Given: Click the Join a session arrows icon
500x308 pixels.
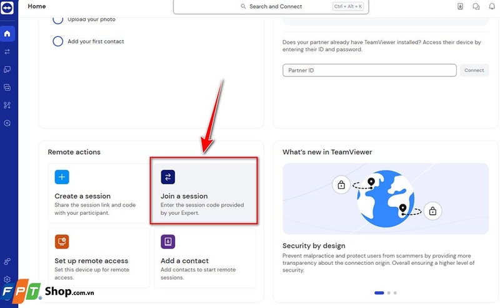Looking at the screenshot, I should (x=167, y=177).
